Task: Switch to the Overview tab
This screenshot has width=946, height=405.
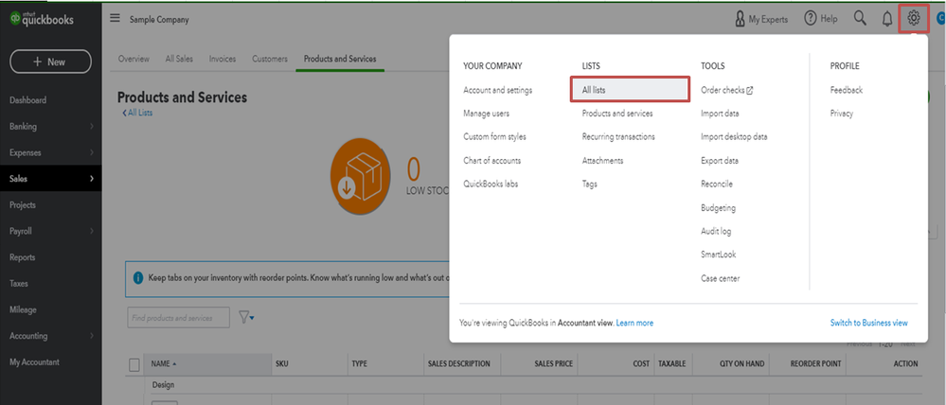Action: click(134, 59)
